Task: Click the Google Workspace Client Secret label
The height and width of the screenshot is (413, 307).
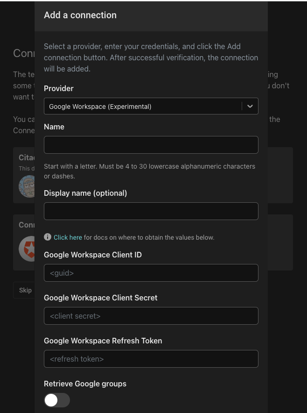Action: tap(101, 298)
